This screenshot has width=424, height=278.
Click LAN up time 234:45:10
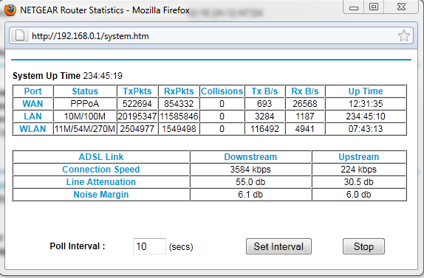pyautogui.click(x=366, y=117)
